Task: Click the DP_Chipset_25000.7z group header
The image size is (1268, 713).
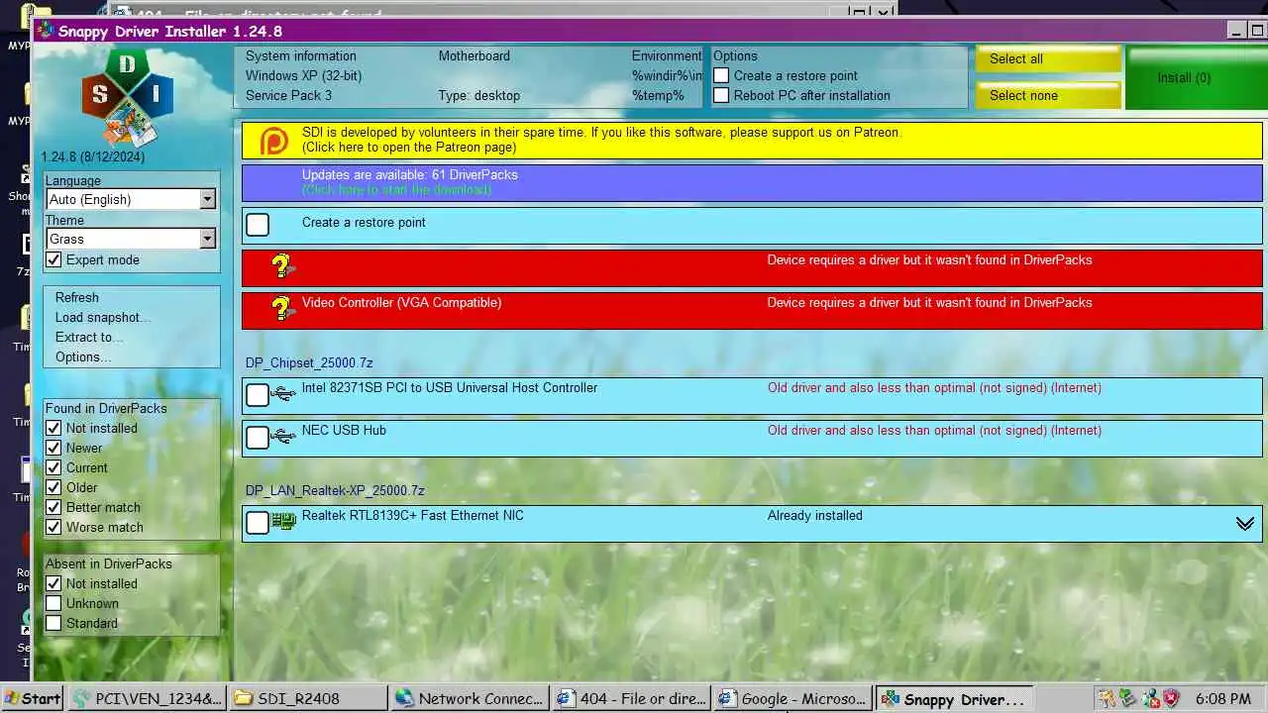Action: pos(309,363)
